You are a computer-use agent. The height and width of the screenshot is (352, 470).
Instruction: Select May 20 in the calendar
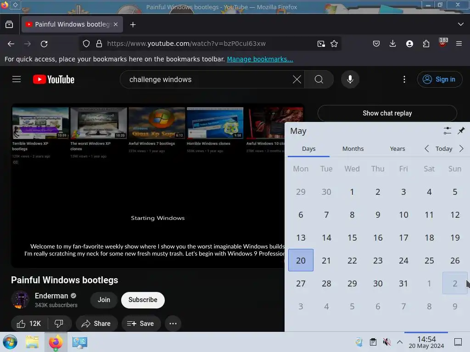[301, 260]
